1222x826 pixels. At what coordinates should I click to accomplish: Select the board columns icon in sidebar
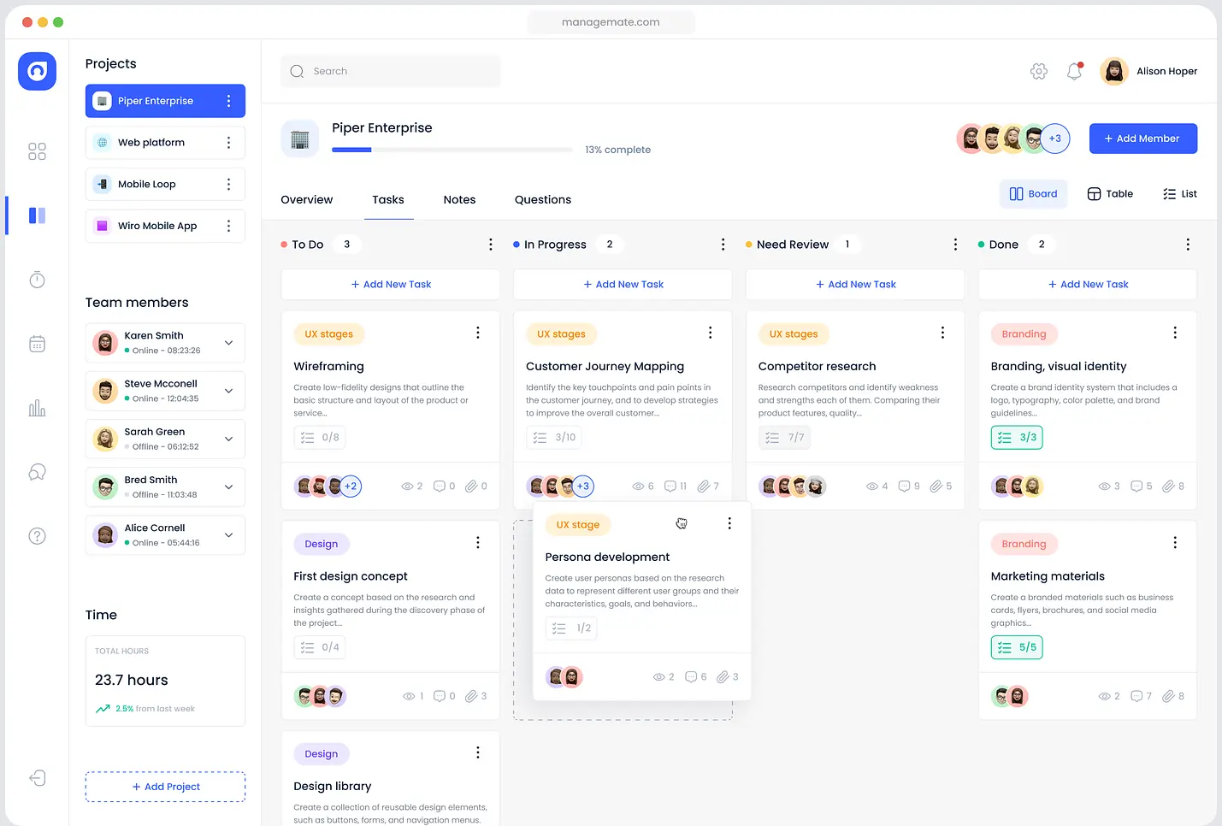point(37,215)
